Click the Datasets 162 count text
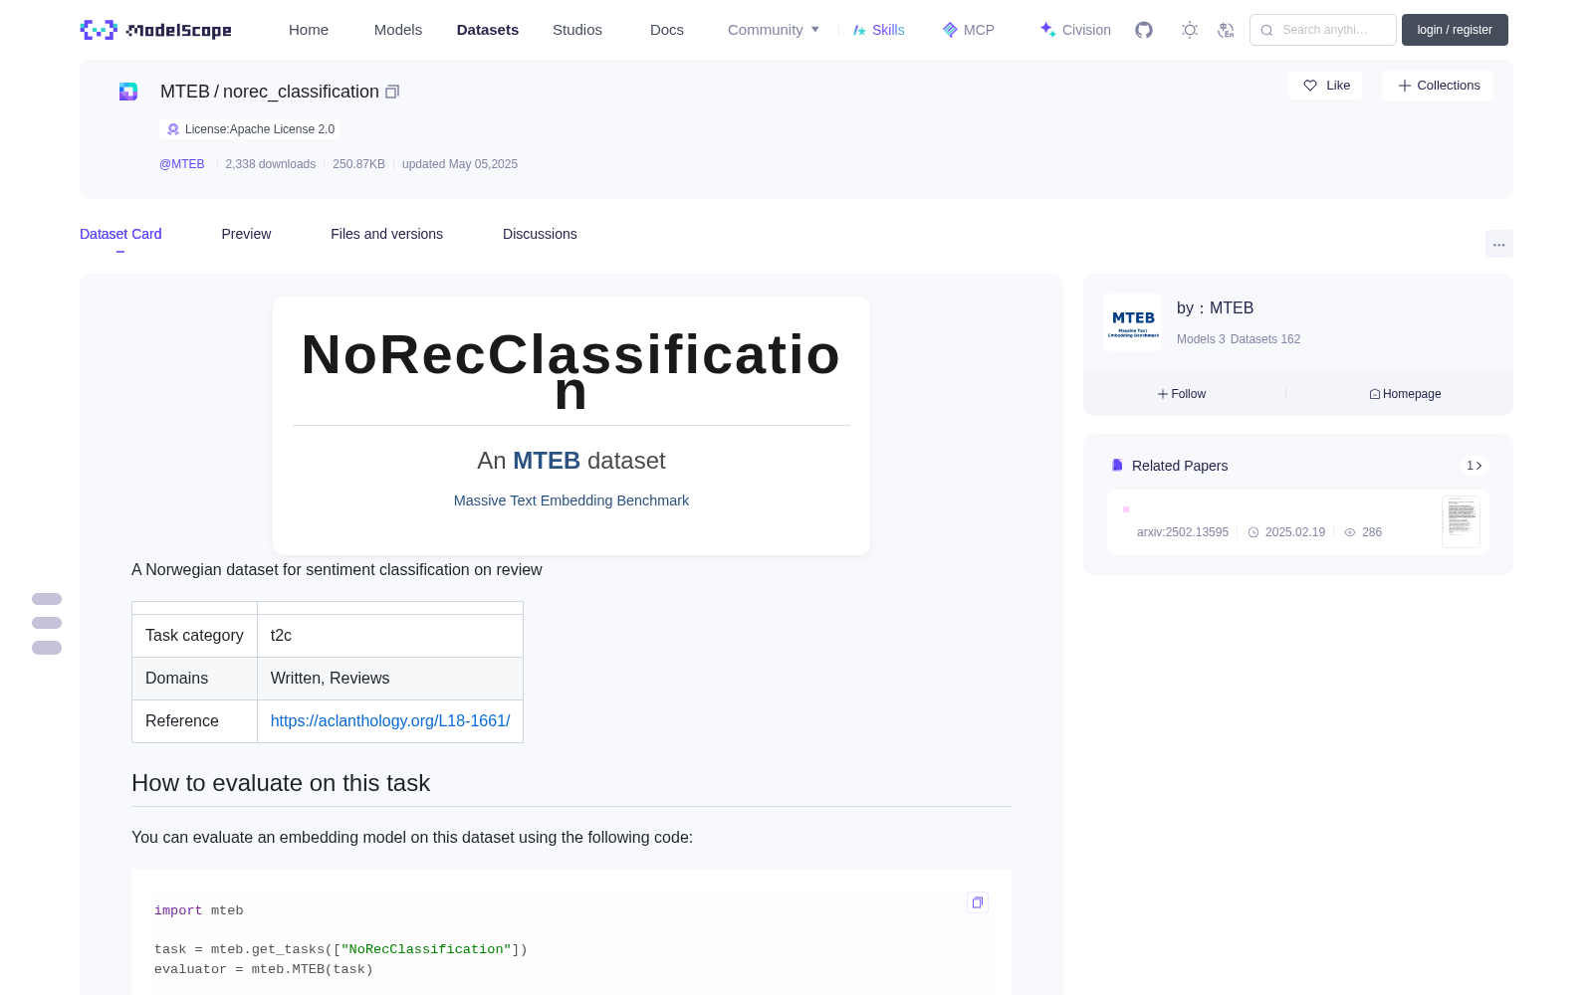 coord(1265,339)
